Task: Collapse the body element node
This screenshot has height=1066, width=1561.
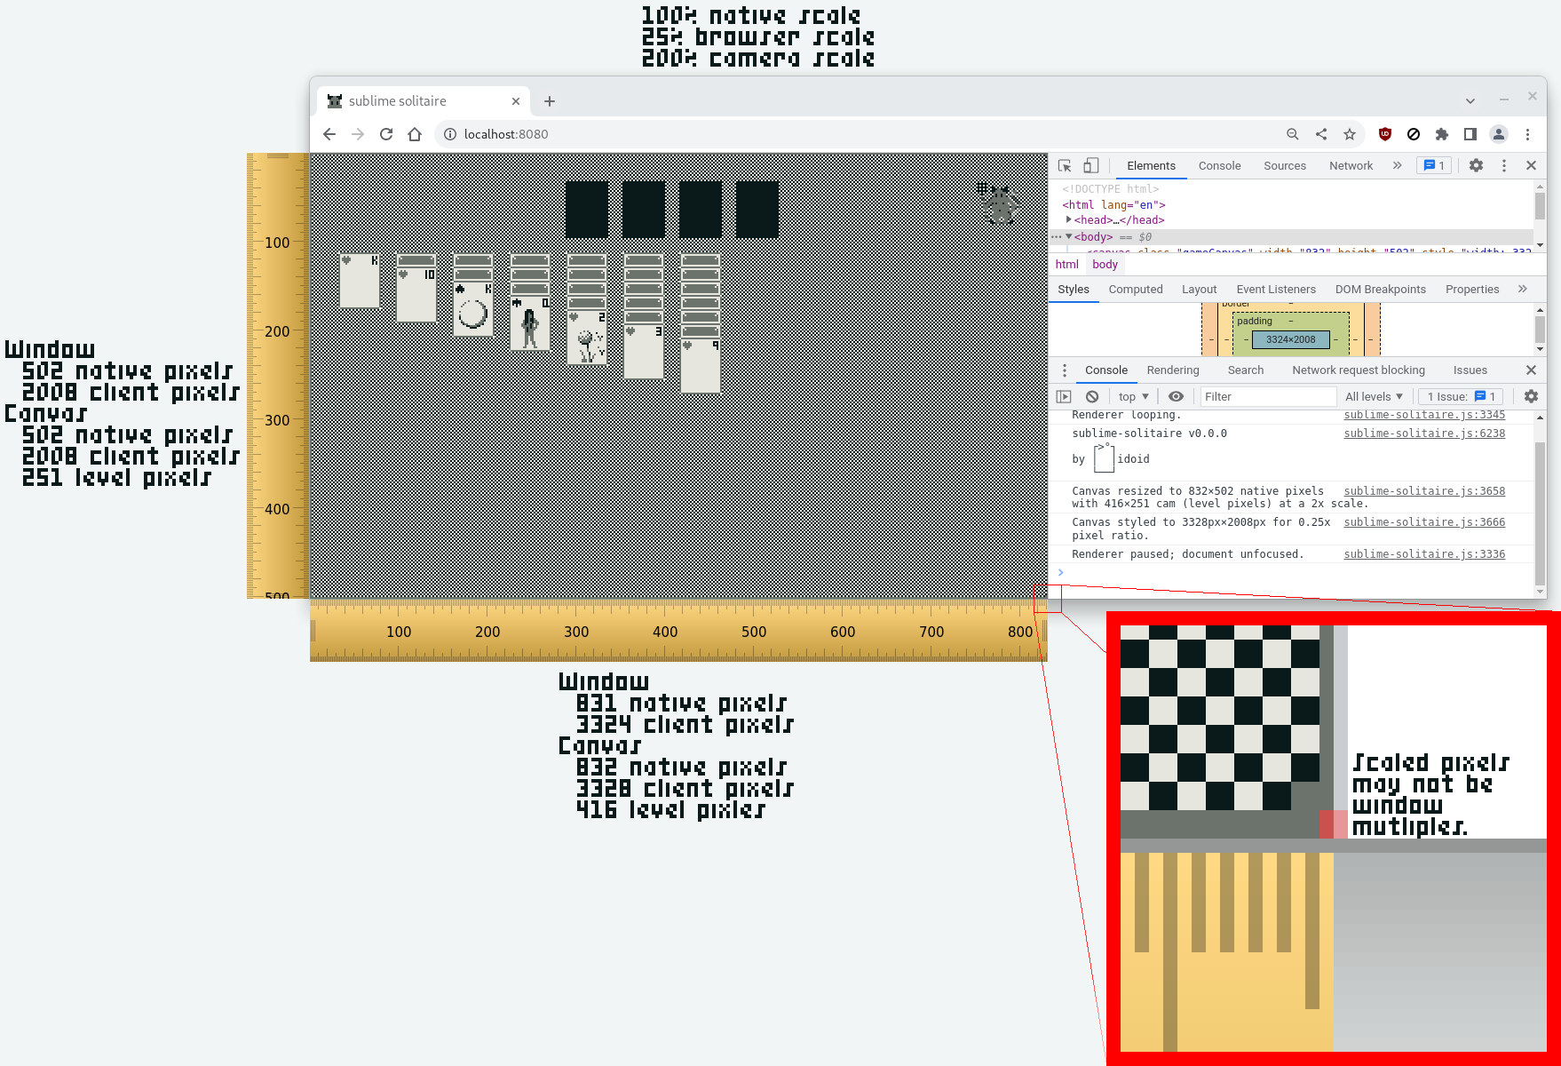Action: coord(1069,236)
